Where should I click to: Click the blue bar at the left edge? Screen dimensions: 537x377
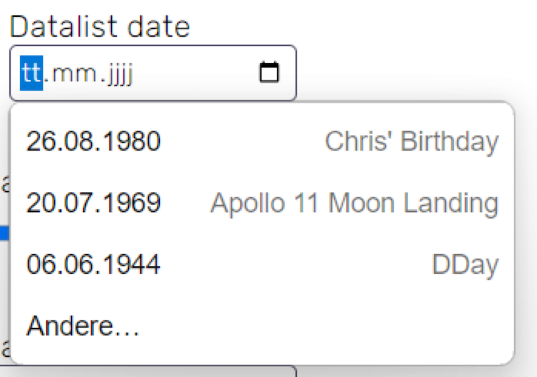(4, 233)
